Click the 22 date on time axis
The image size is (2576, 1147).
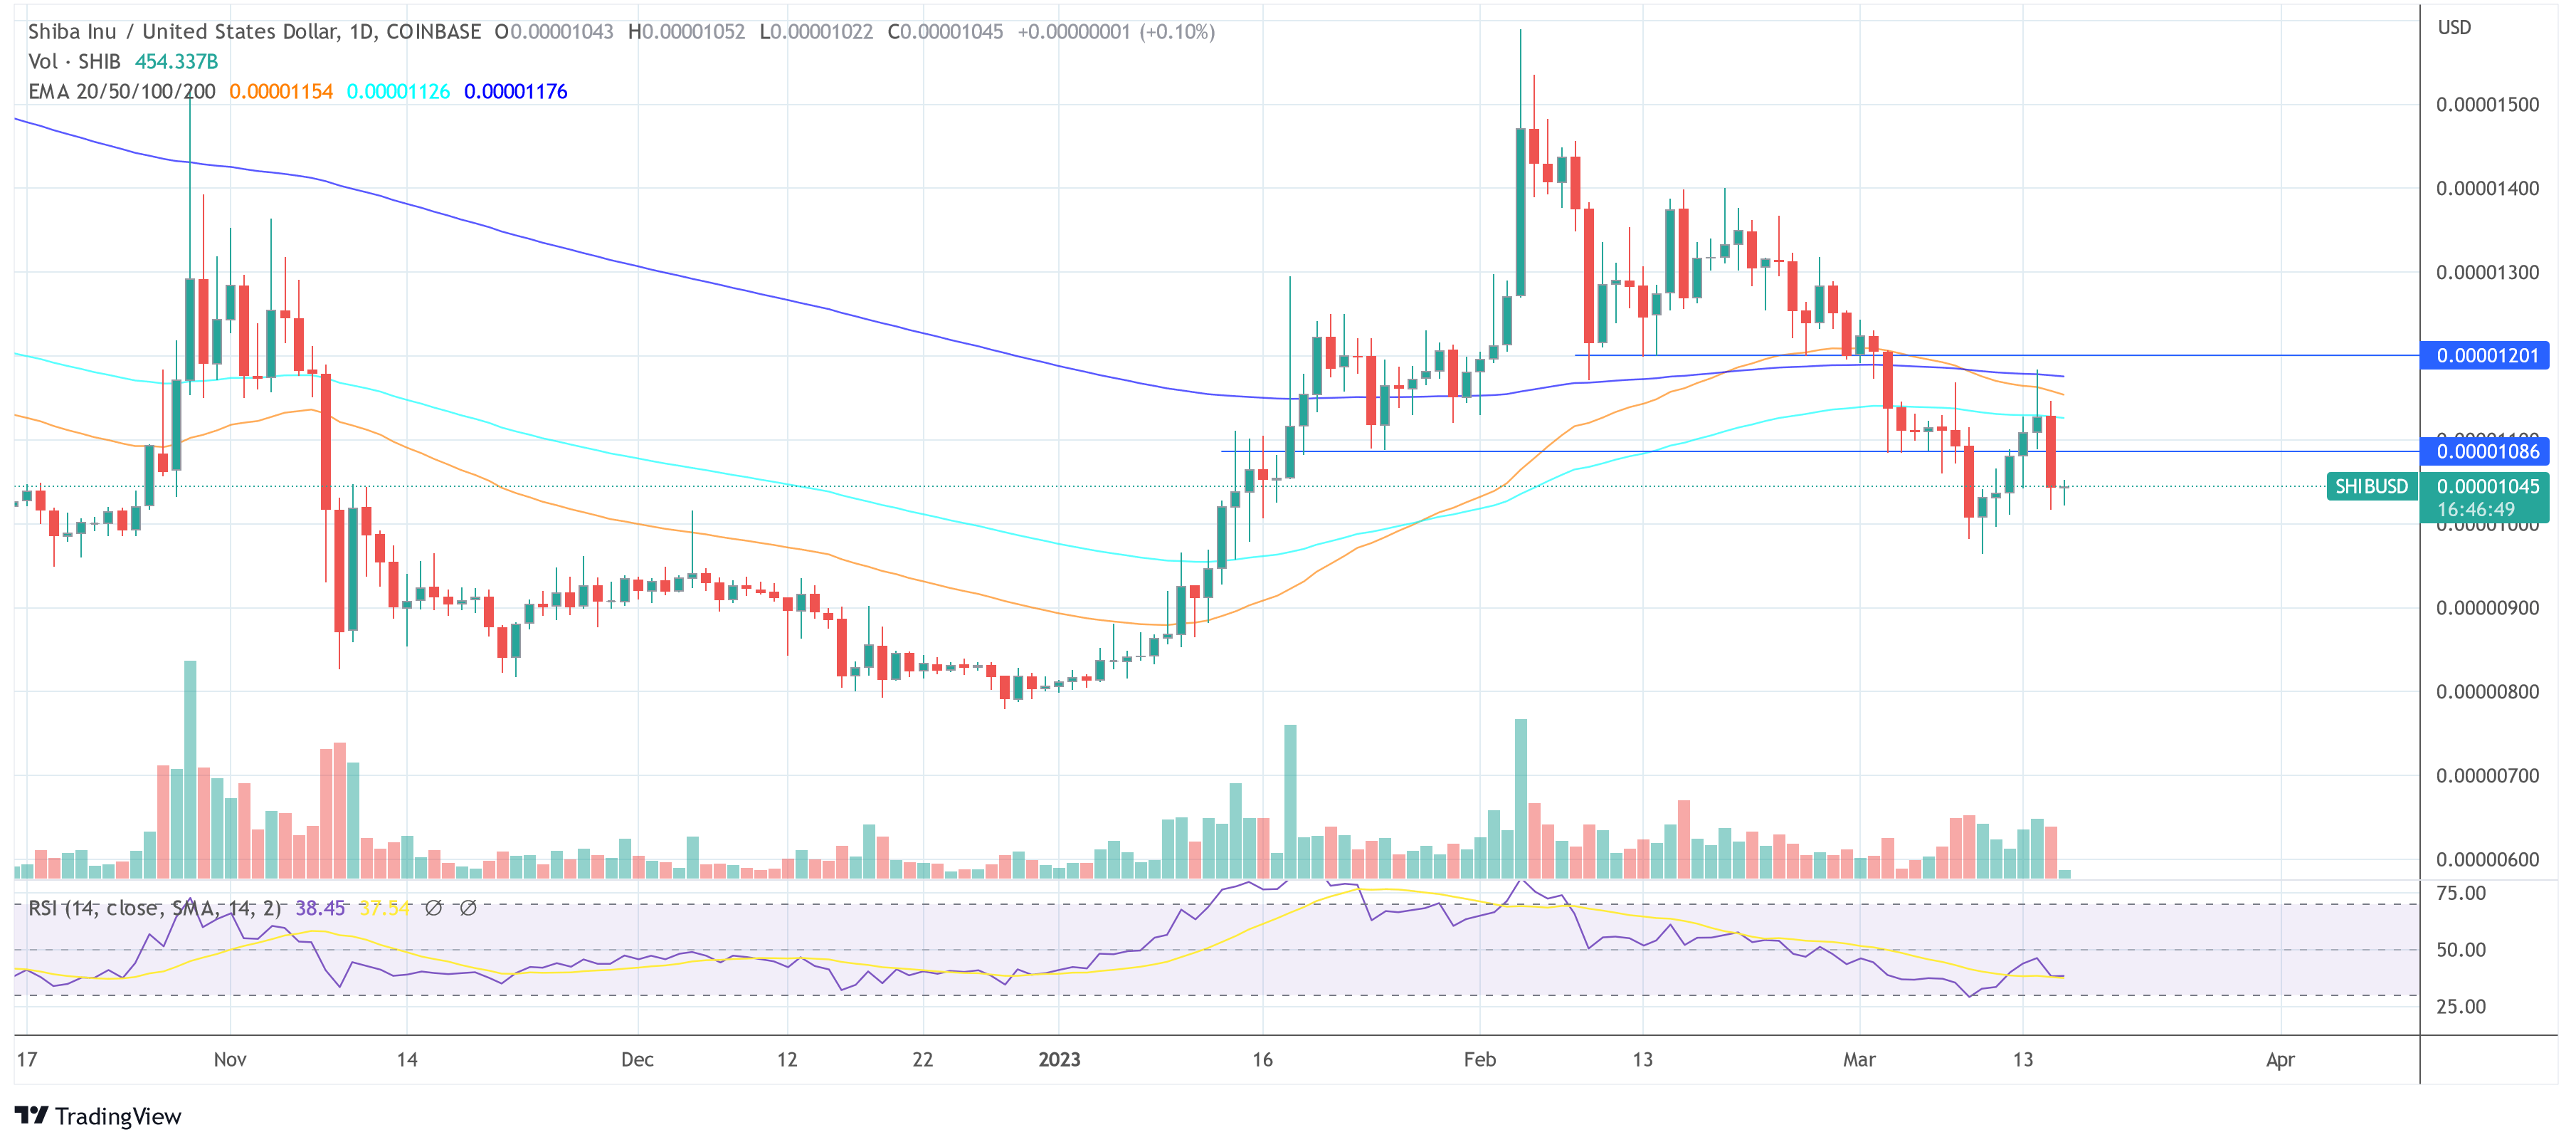coord(922,1059)
